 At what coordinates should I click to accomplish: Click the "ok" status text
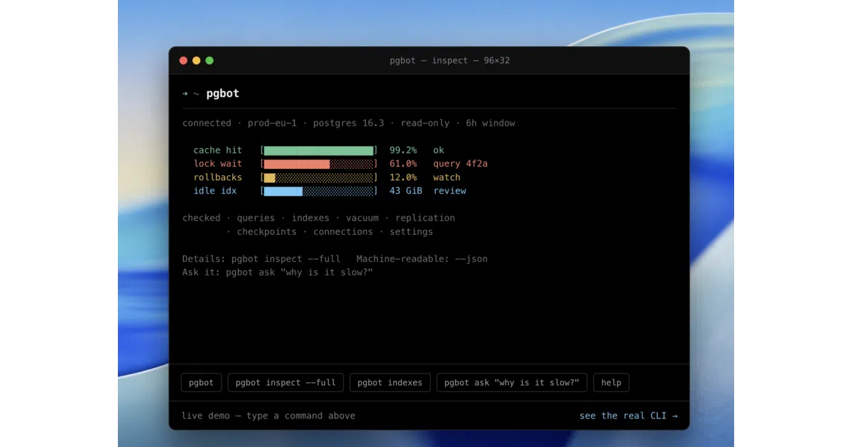point(439,150)
